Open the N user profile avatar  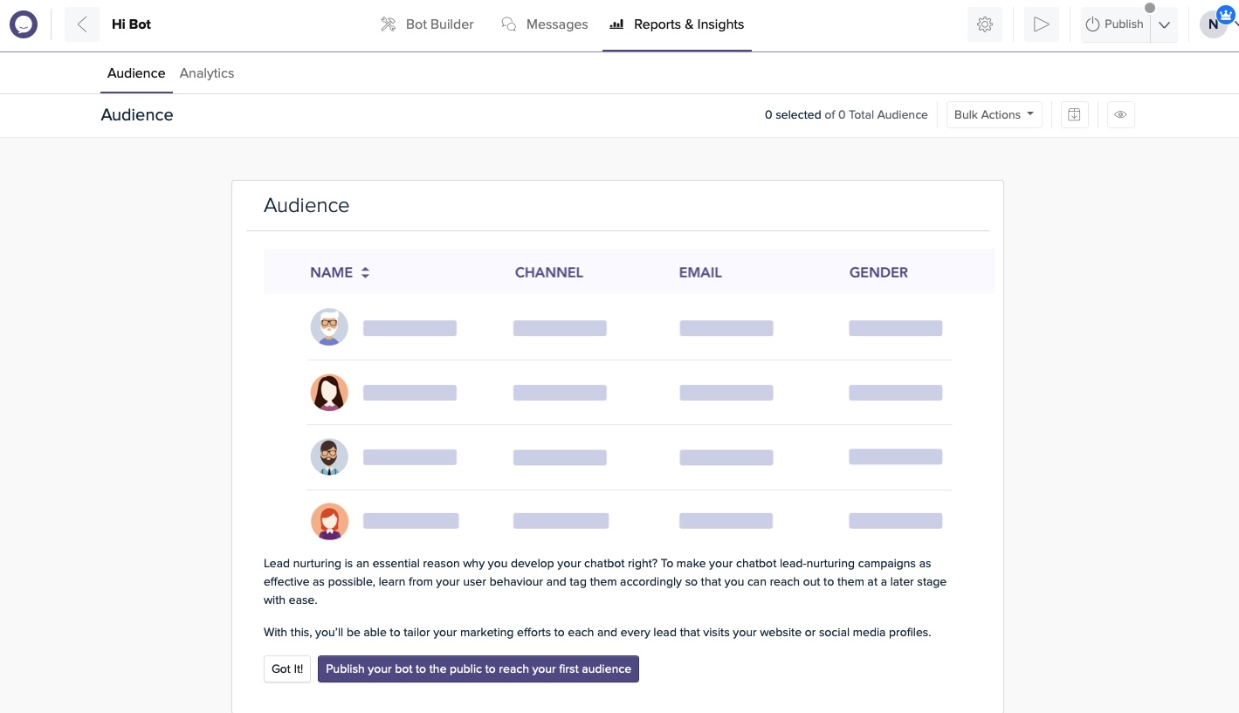point(1214,24)
